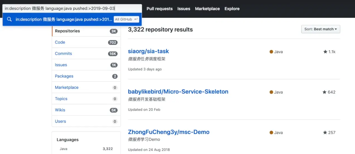Viewport: 355px width, 154px height.
Task: Click the 3,322 repository results heading
Action: coord(160,30)
